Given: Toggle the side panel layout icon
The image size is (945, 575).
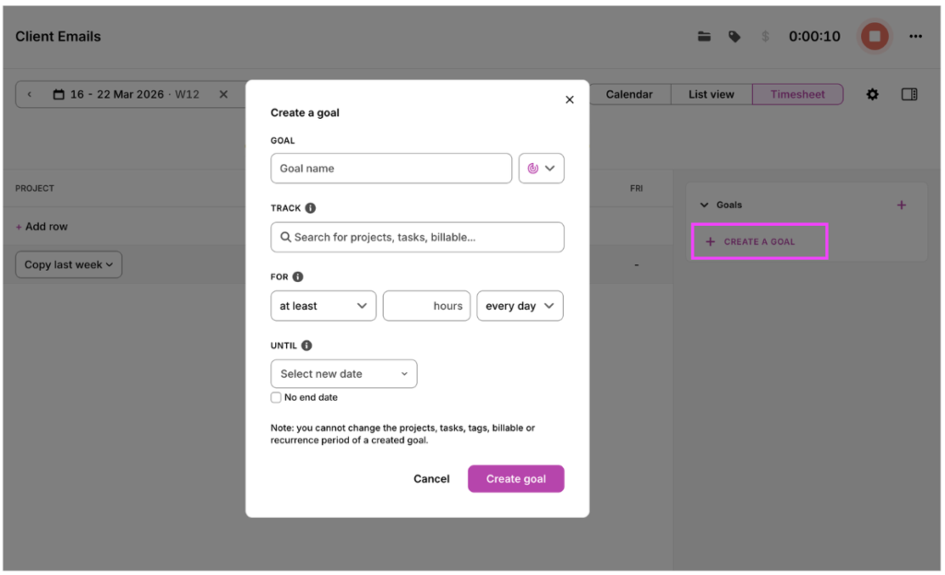Looking at the screenshot, I should tap(909, 94).
